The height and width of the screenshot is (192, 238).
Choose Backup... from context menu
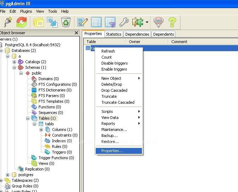(x=119, y=136)
